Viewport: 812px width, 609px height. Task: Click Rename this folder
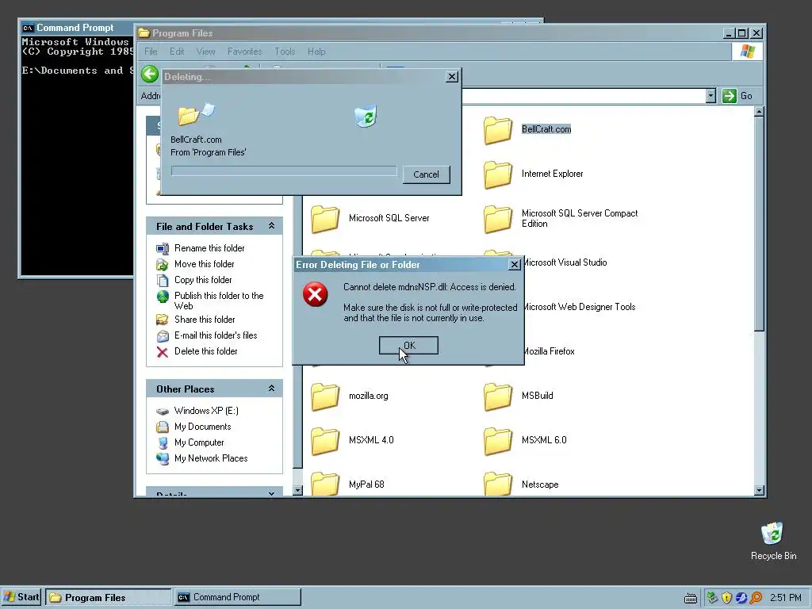[x=201, y=248]
